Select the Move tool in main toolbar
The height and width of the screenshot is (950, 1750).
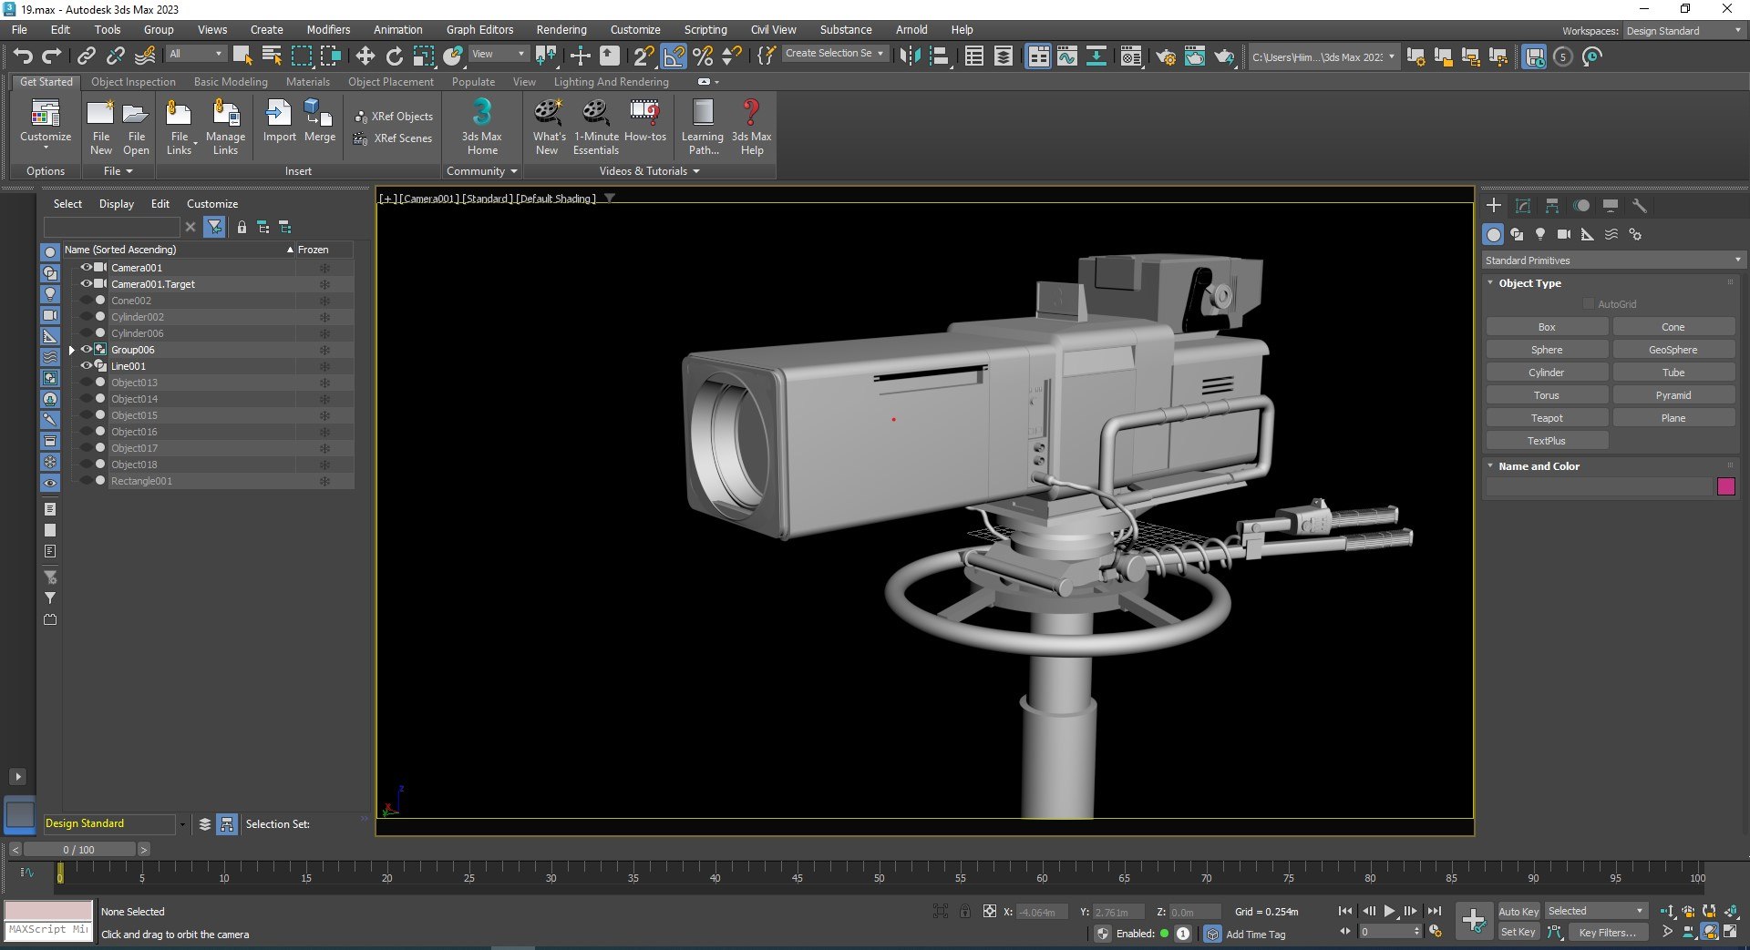tap(365, 56)
